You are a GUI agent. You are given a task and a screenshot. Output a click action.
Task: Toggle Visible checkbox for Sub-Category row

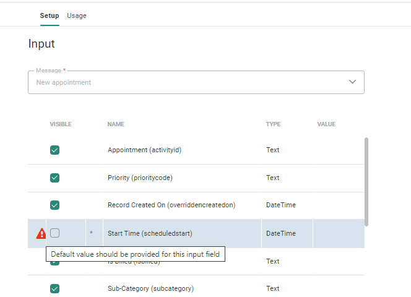[54, 288]
